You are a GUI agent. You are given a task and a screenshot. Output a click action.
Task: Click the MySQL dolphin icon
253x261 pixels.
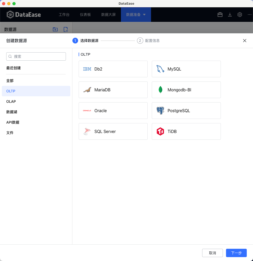[x=160, y=69]
